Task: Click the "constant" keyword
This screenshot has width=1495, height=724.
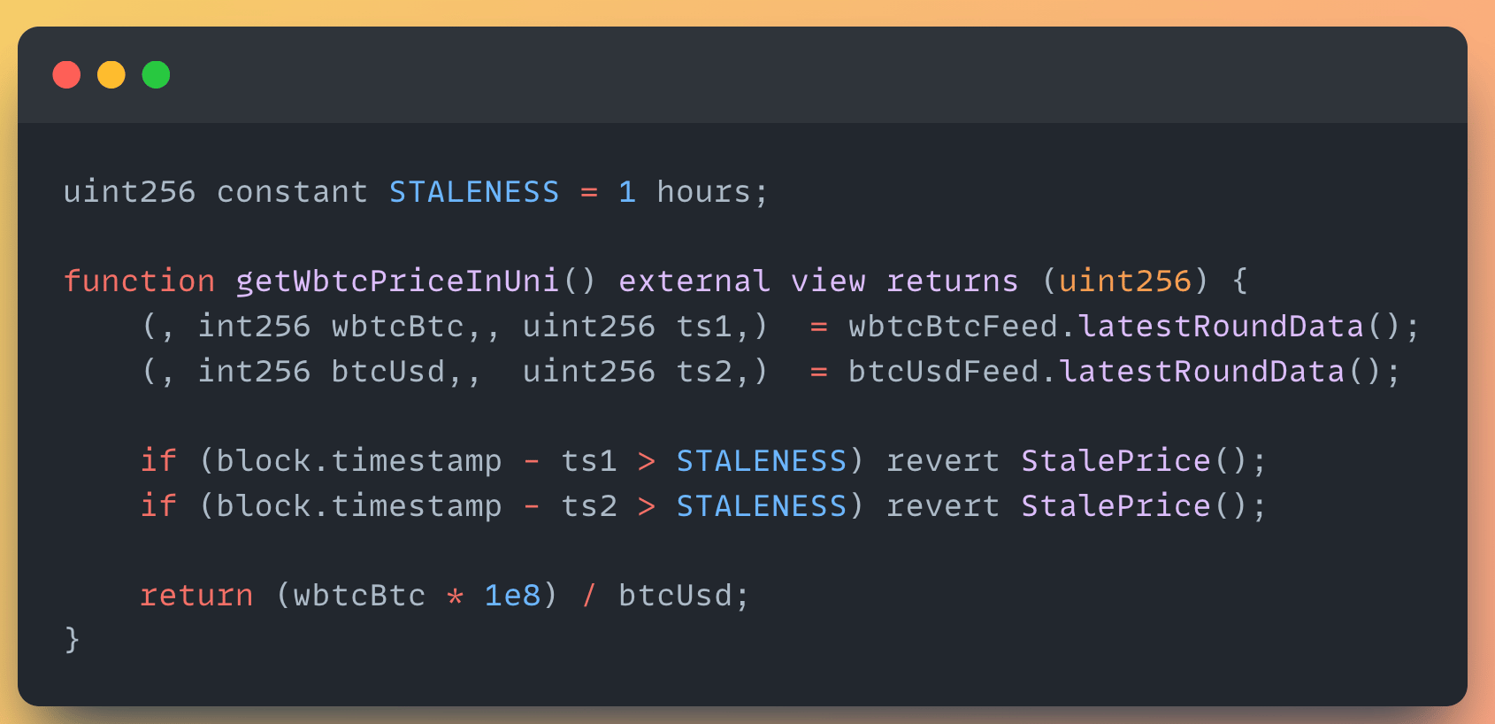Action: (292, 192)
